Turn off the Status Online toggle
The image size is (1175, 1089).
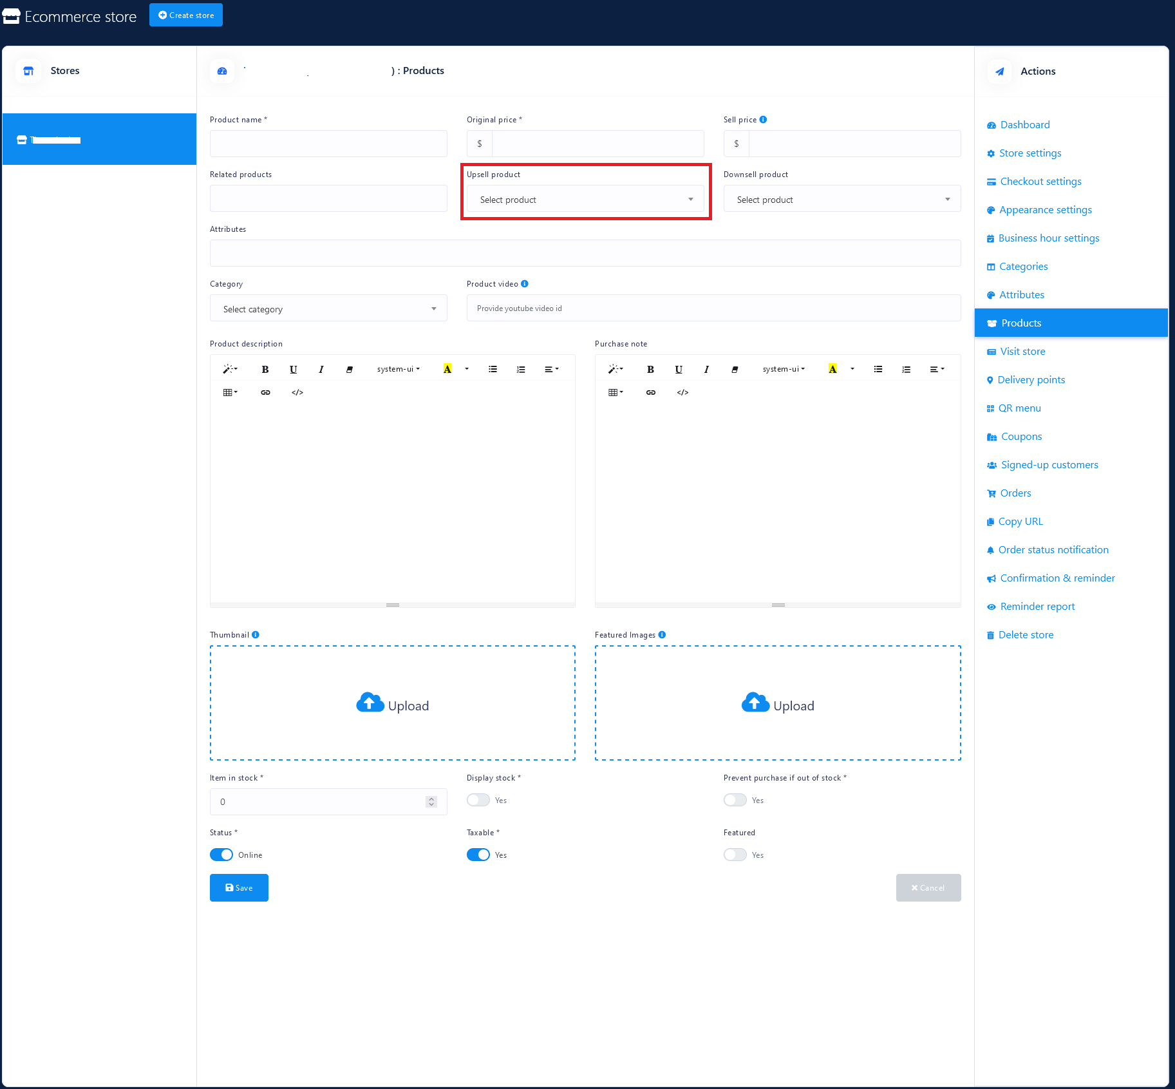click(x=221, y=855)
